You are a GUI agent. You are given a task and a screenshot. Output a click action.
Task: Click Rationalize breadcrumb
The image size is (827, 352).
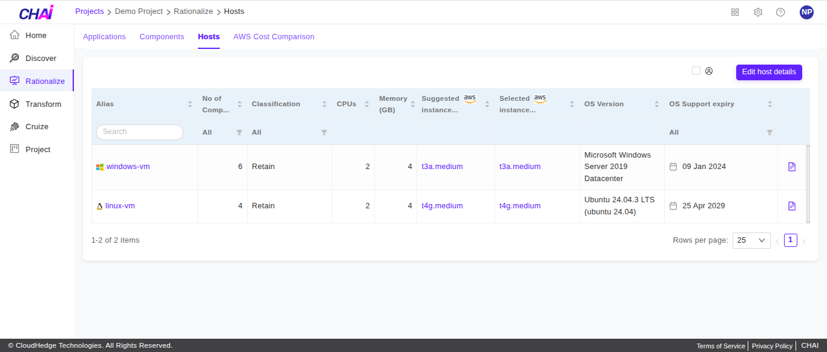pyautogui.click(x=193, y=11)
